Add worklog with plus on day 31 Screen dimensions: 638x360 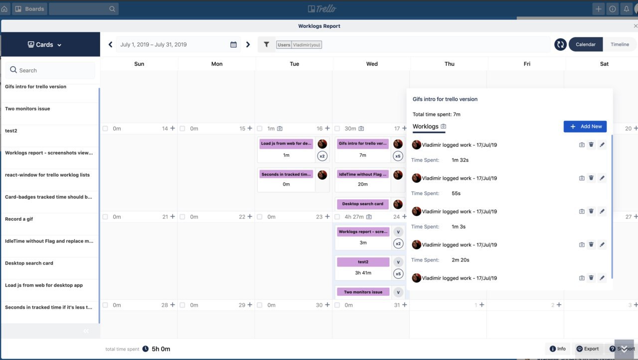coord(404,305)
